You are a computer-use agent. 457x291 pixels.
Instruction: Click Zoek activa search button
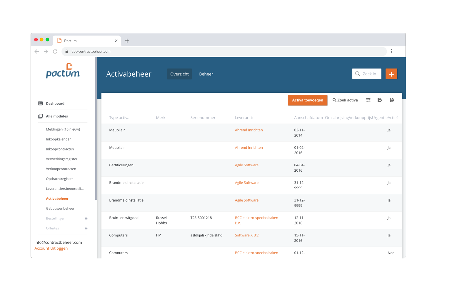point(345,100)
